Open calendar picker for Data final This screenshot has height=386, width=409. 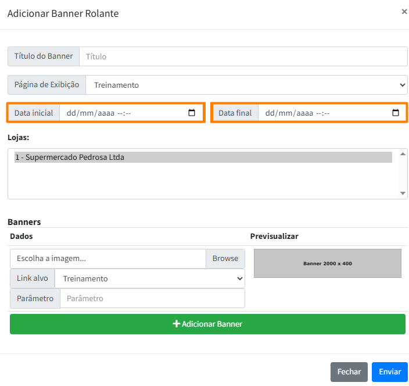tap(396, 113)
